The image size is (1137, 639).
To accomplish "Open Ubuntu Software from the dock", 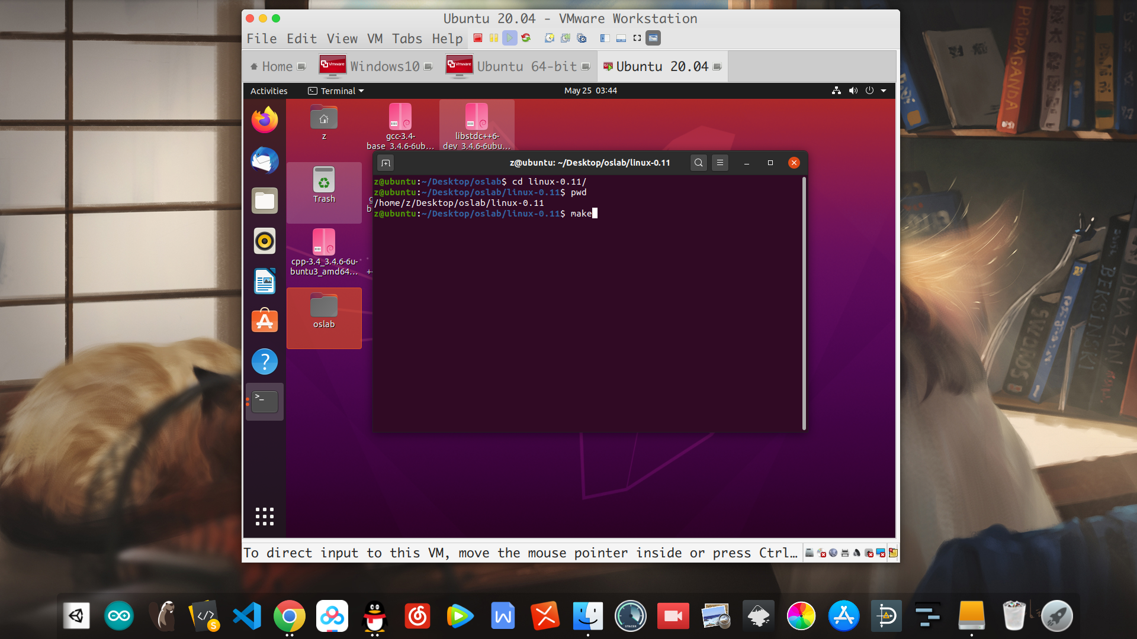I will click(264, 321).
